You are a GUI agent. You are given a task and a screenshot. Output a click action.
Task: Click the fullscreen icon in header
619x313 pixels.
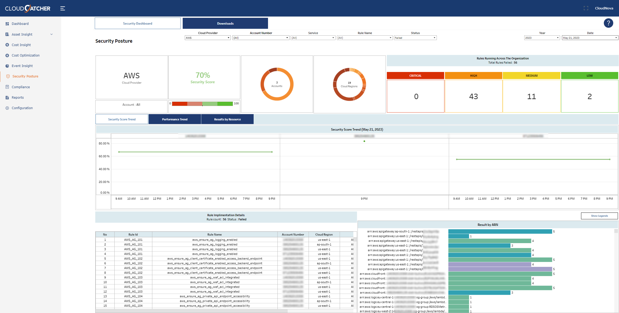click(586, 8)
